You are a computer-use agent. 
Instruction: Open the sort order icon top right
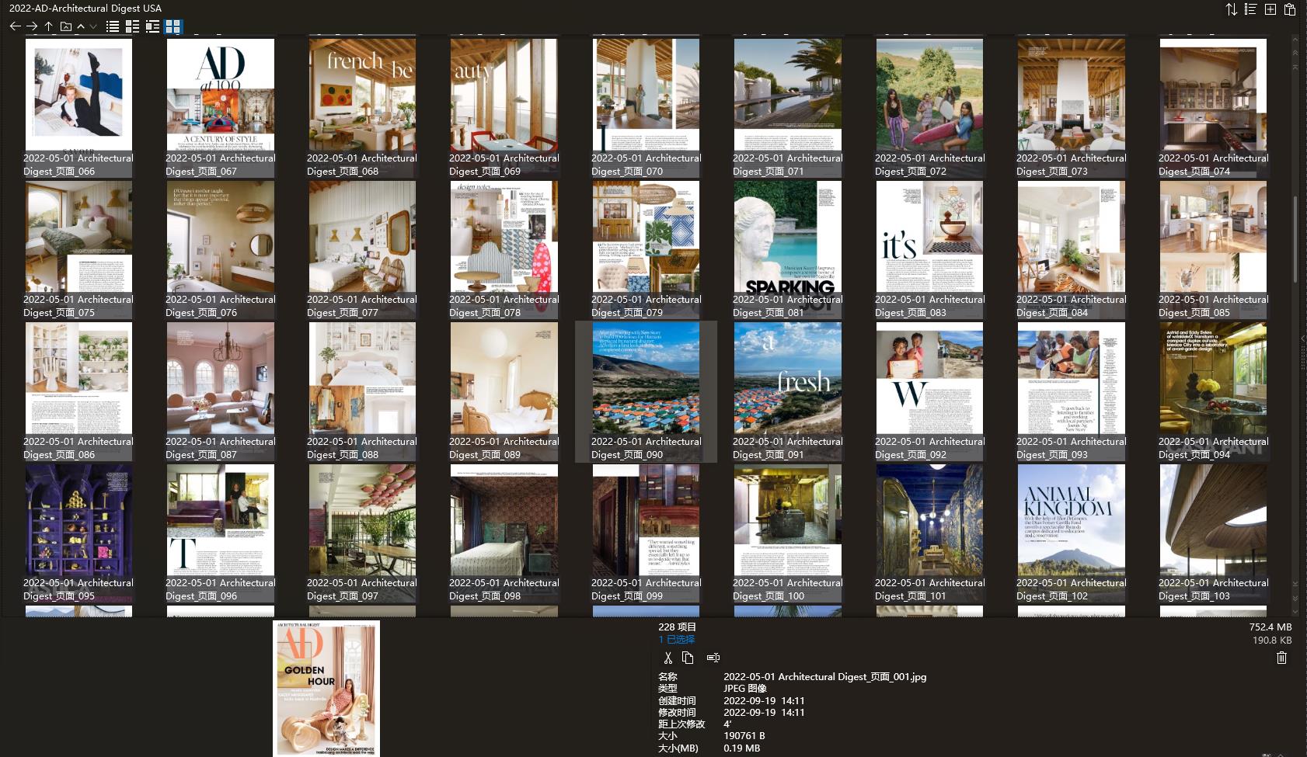coord(1230,9)
